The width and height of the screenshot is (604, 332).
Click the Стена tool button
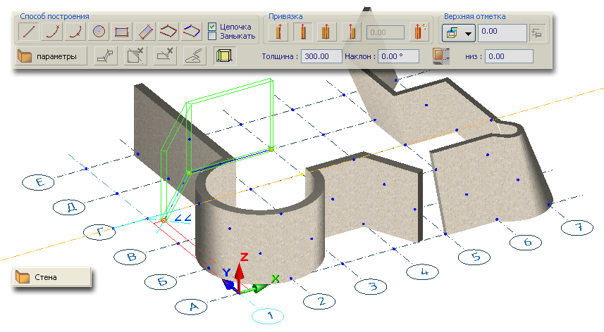[x=51, y=276]
